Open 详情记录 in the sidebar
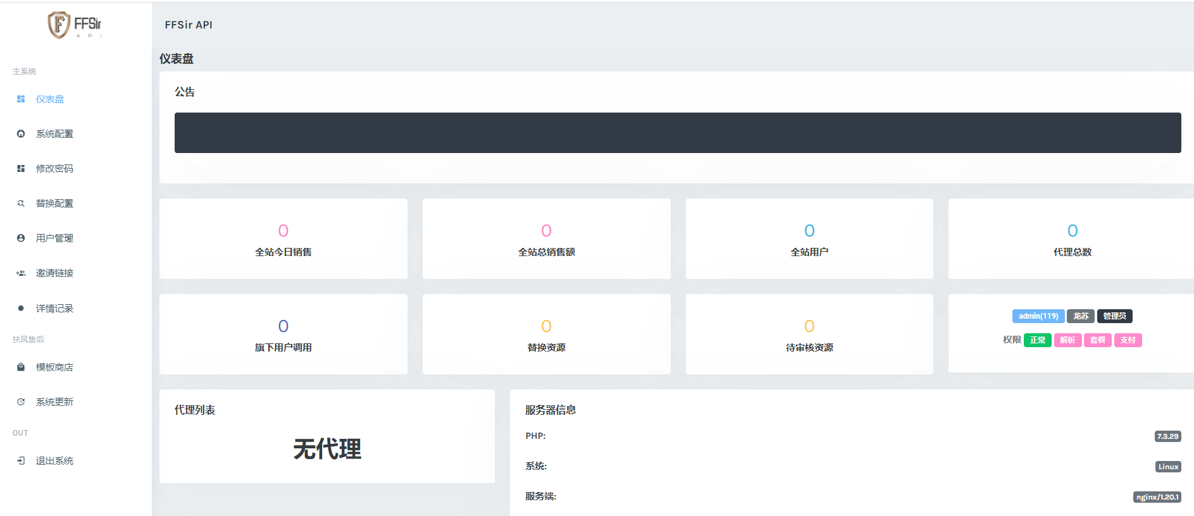Viewport: 1194px width, 516px height. point(54,309)
